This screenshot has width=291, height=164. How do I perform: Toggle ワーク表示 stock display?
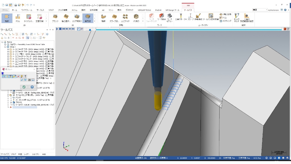(161, 17)
